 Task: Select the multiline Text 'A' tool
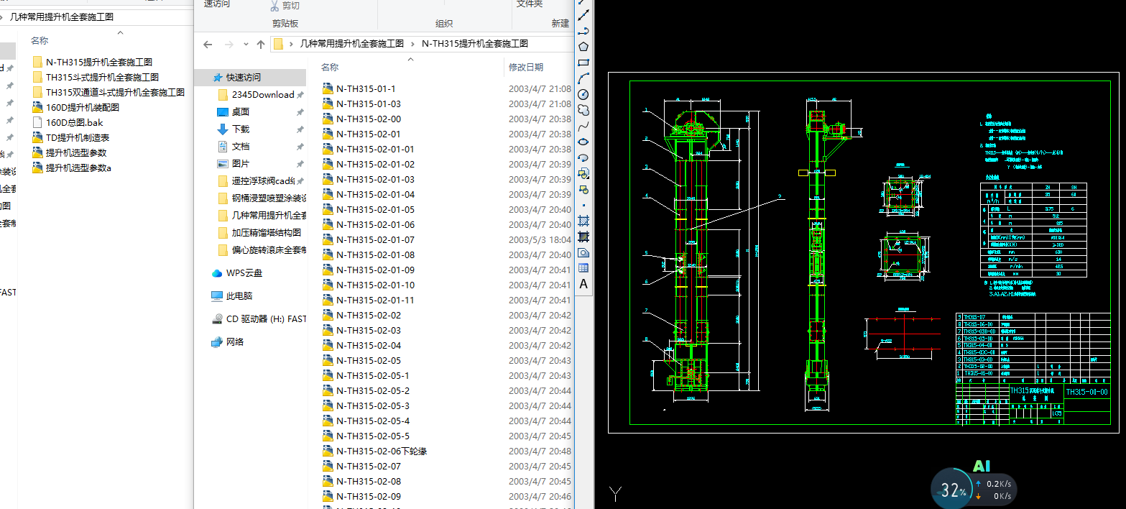[583, 284]
